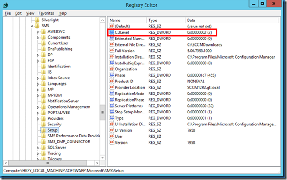This screenshot has width=287, height=180.
Task: Click the Product ID string icon
Action: click(x=112, y=81)
